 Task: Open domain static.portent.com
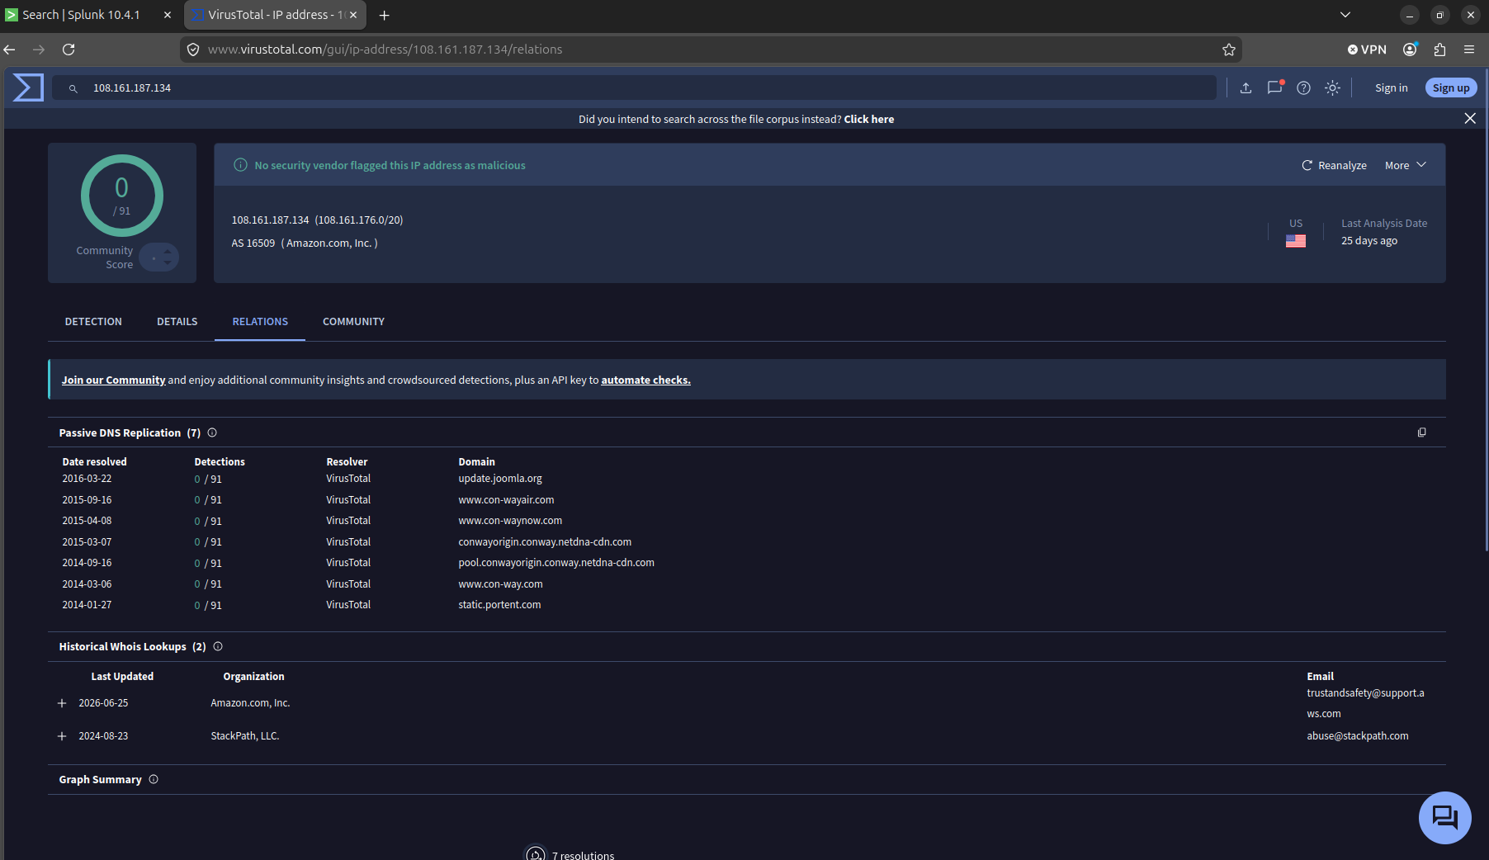coord(499,605)
